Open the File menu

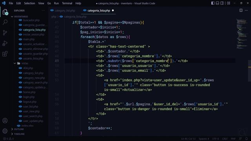click(x=11, y=3)
